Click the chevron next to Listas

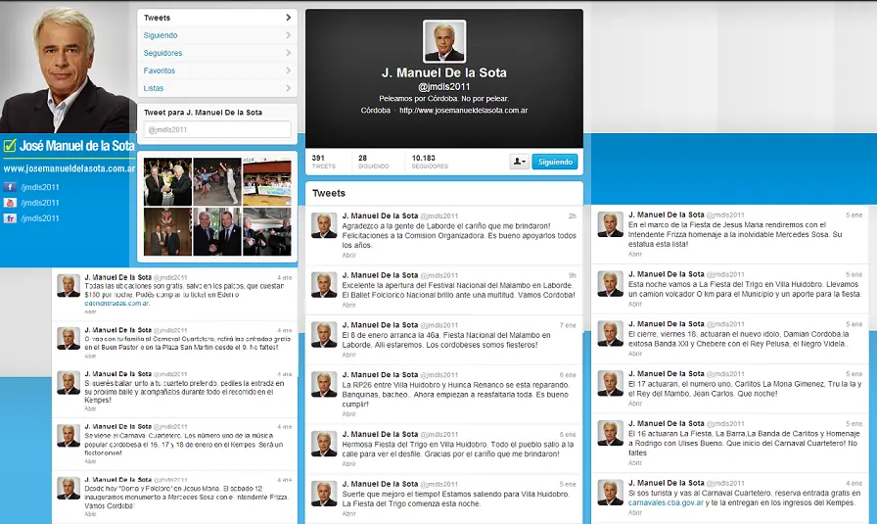pyautogui.click(x=289, y=88)
